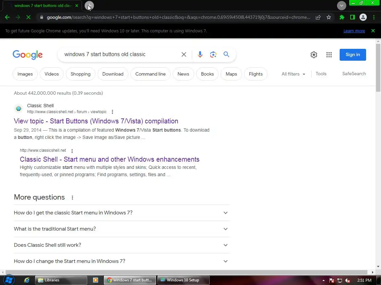Open Chrome three-dot menu

click(374, 17)
